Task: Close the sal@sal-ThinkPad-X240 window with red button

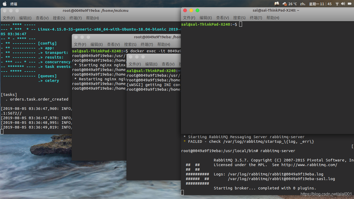Action: (x=185, y=10)
